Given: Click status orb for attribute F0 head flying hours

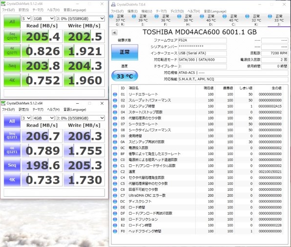Looking at the screenshot, I should click(x=115, y=231).
